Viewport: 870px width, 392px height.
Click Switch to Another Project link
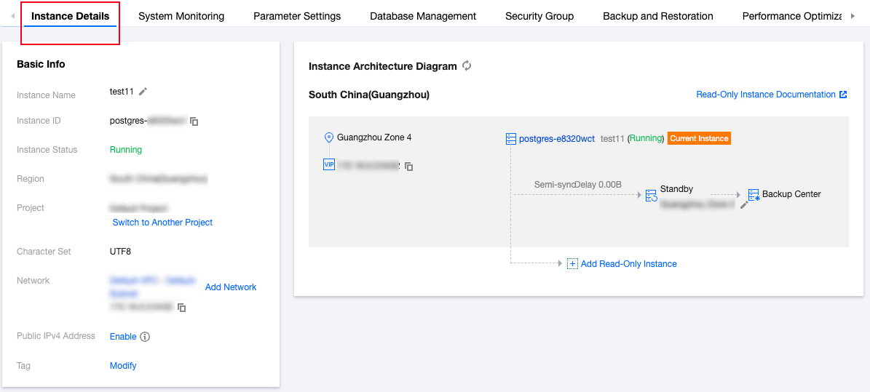(162, 223)
